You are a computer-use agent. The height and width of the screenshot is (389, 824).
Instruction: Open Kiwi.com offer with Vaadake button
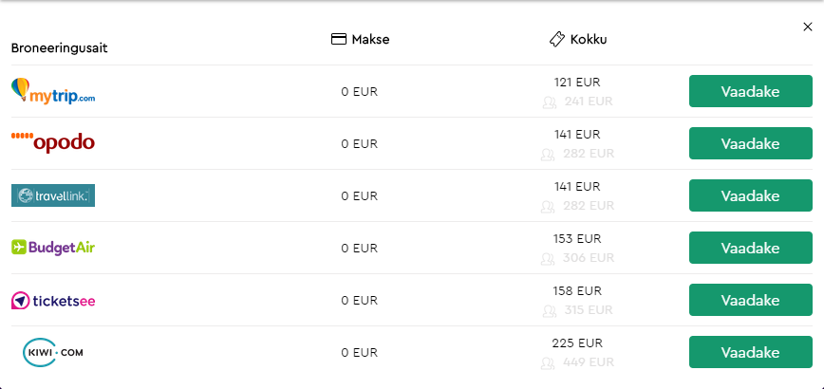click(750, 352)
